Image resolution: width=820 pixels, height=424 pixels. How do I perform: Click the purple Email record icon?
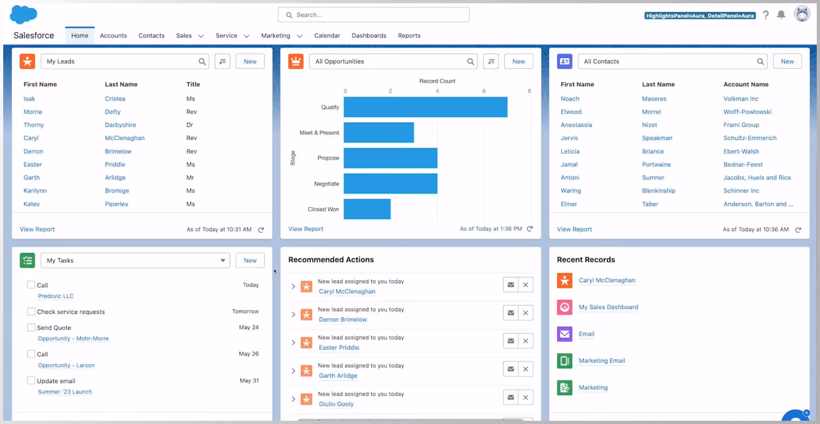(564, 334)
